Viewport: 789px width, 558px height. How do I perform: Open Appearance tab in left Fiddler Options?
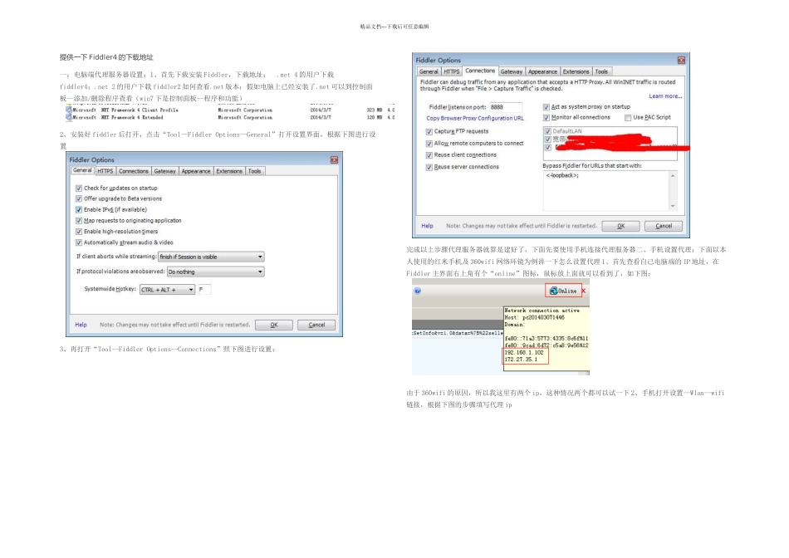point(196,171)
